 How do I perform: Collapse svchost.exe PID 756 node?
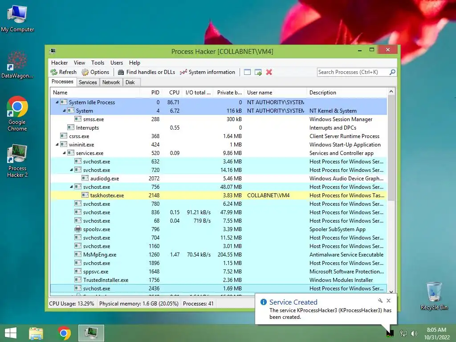(71, 187)
